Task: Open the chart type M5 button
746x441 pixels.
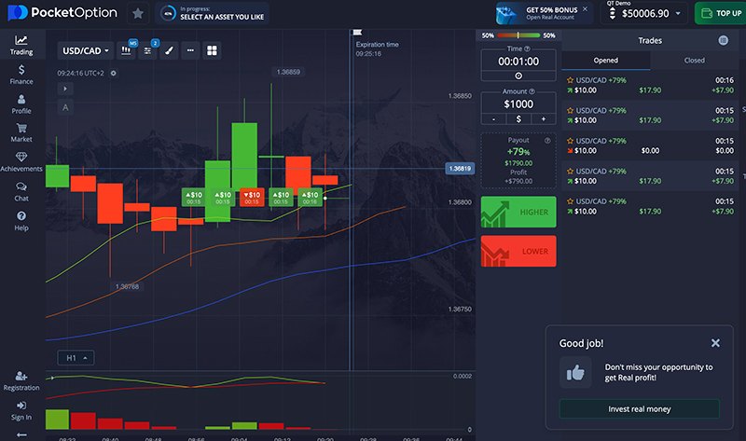Action: point(126,50)
